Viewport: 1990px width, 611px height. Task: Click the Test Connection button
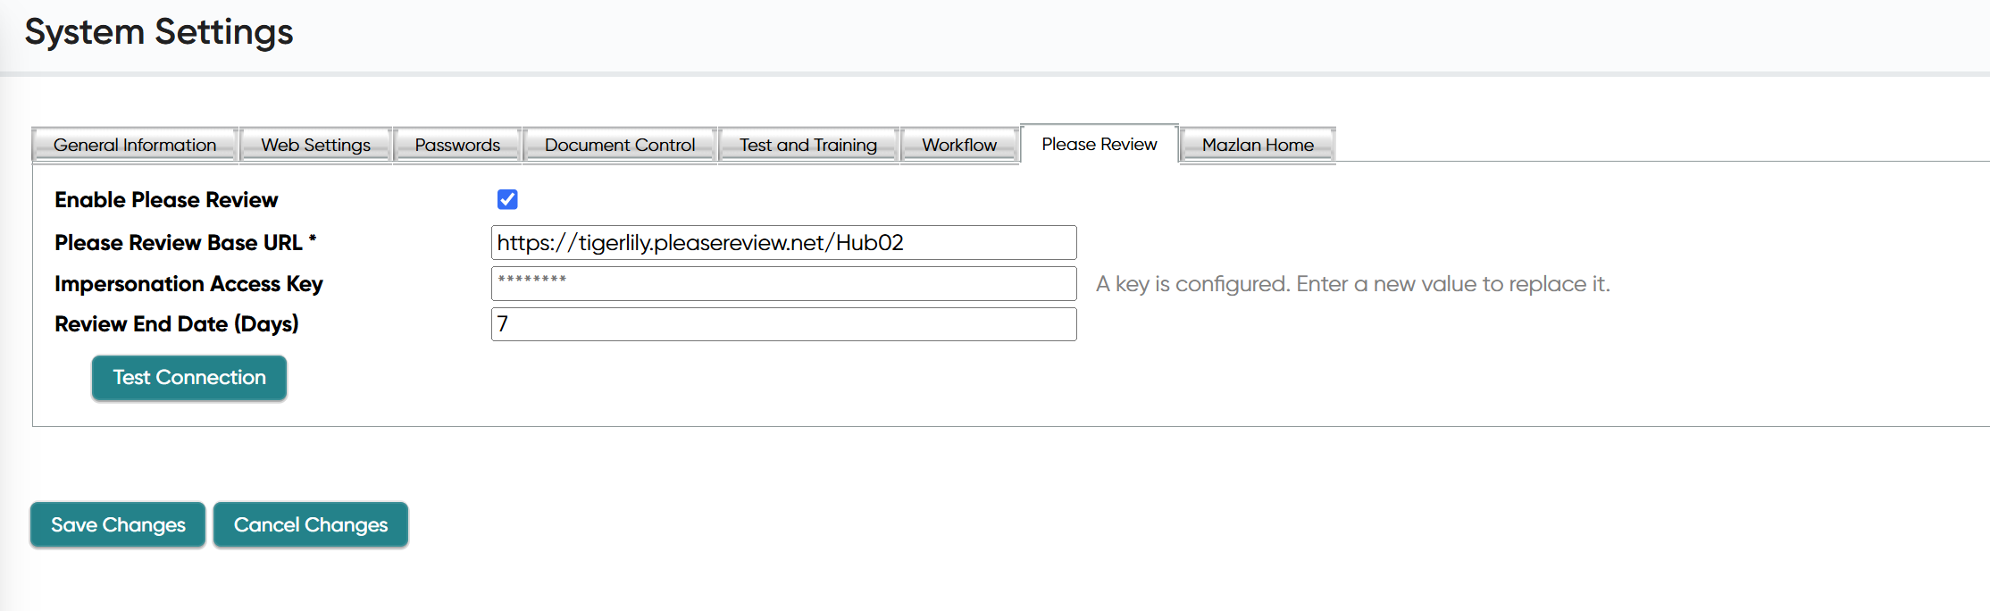pyautogui.click(x=189, y=378)
